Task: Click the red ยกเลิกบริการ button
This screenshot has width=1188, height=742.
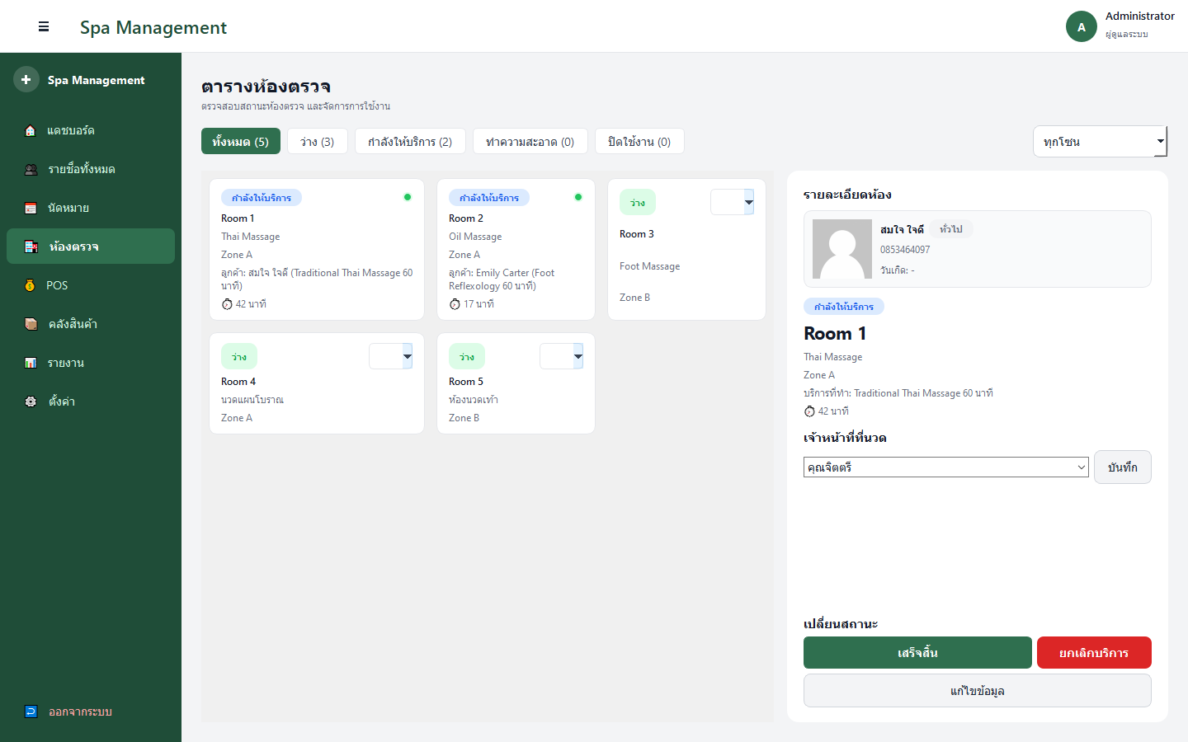Action: (1094, 652)
